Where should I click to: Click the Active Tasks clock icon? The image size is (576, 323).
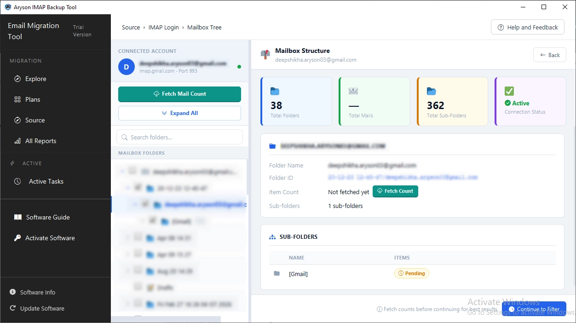[17, 181]
